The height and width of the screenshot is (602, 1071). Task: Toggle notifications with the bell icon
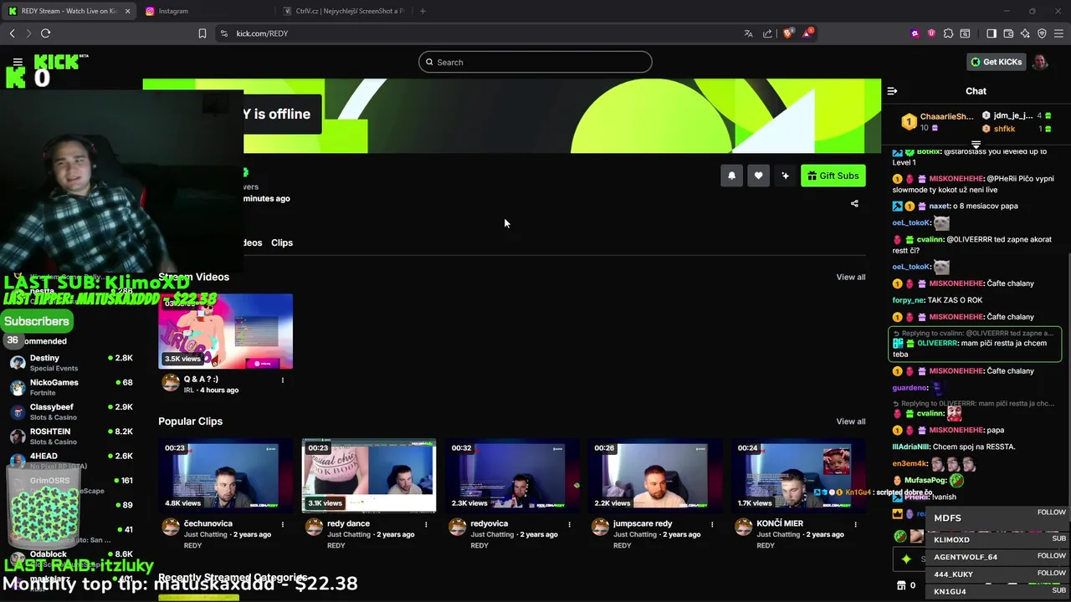(731, 176)
